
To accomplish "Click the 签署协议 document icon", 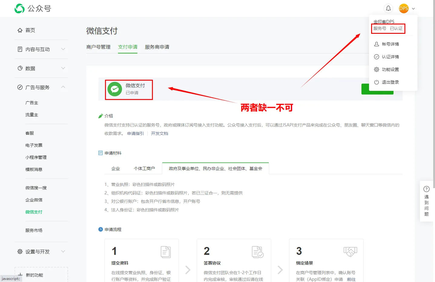I will click(x=258, y=252).
